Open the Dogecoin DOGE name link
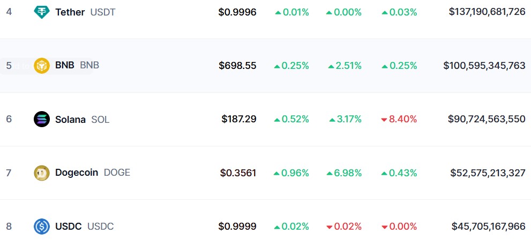The width and height of the screenshot is (531, 250). click(x=77, y=173)
